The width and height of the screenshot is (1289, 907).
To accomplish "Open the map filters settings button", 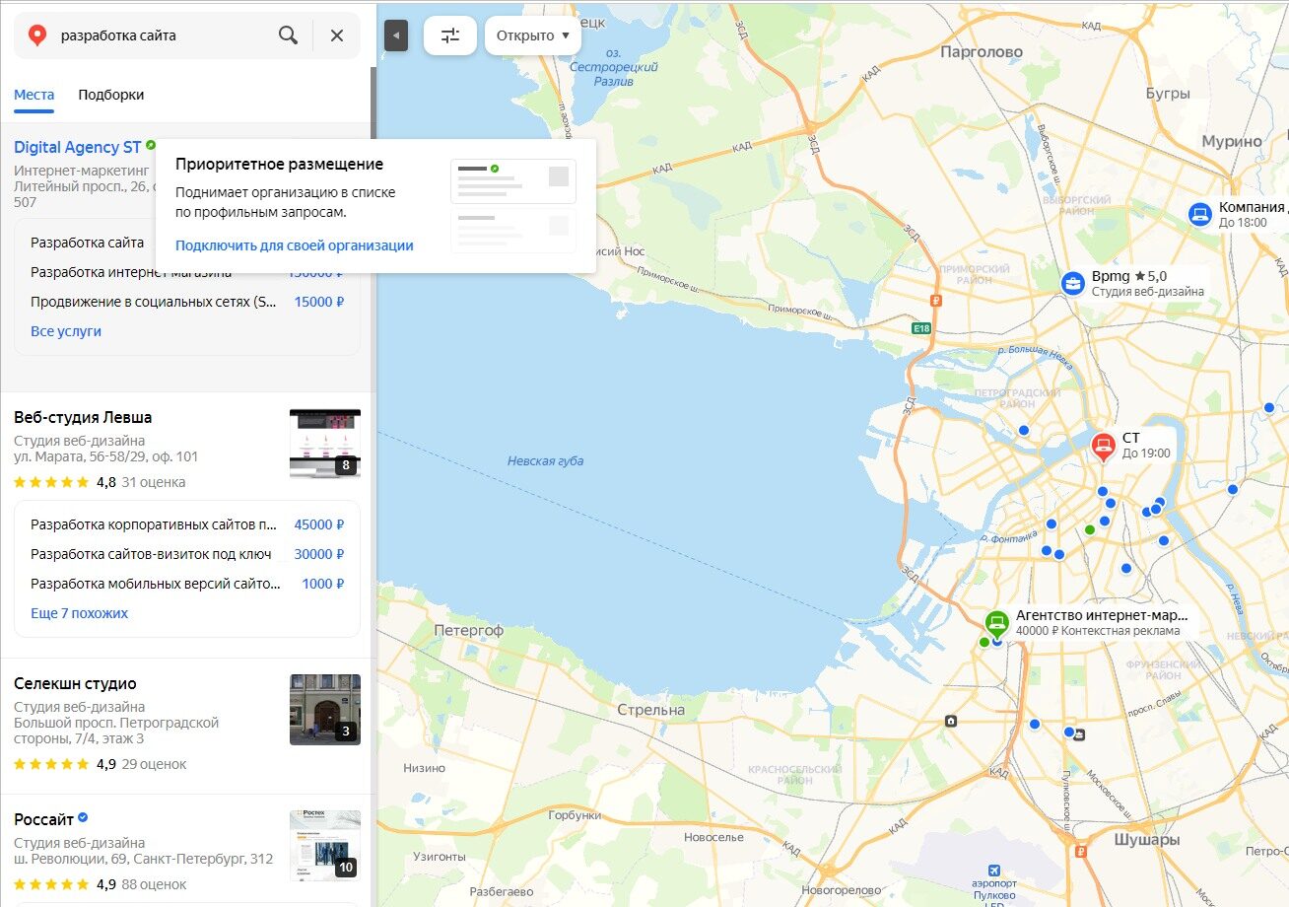I will tap(450, 35).
